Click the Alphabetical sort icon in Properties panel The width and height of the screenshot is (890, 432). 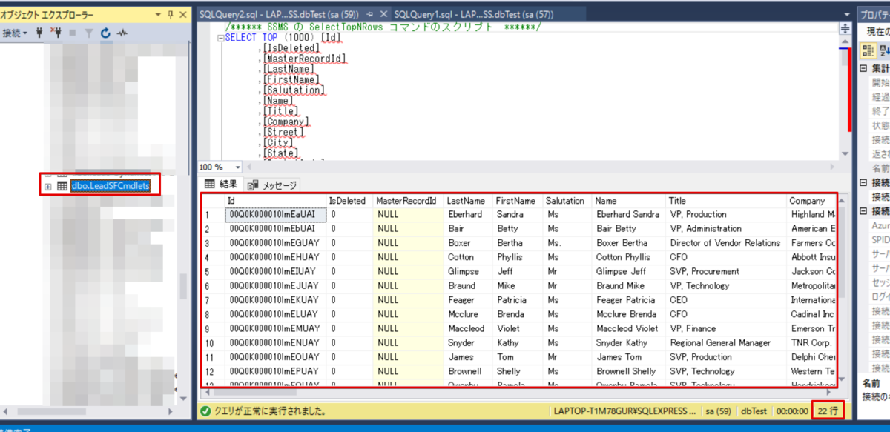point(883,50)
